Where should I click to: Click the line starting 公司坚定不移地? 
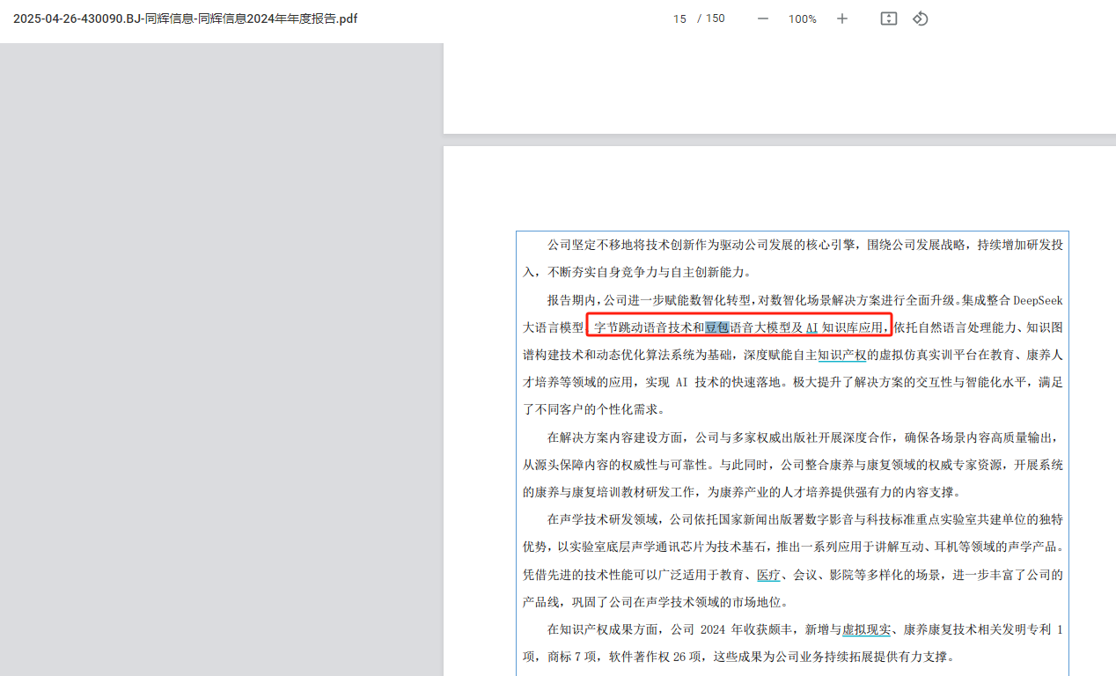click(804, 245)
